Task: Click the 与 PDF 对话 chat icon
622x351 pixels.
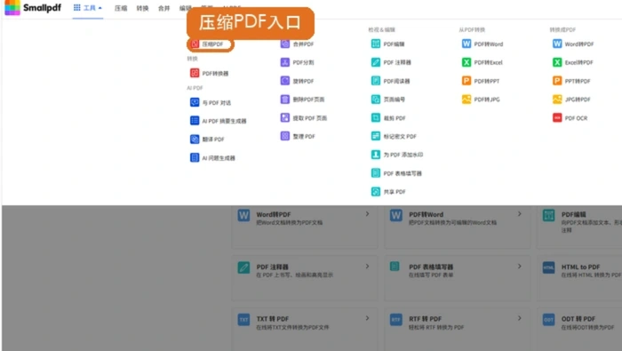Action: 195,102
